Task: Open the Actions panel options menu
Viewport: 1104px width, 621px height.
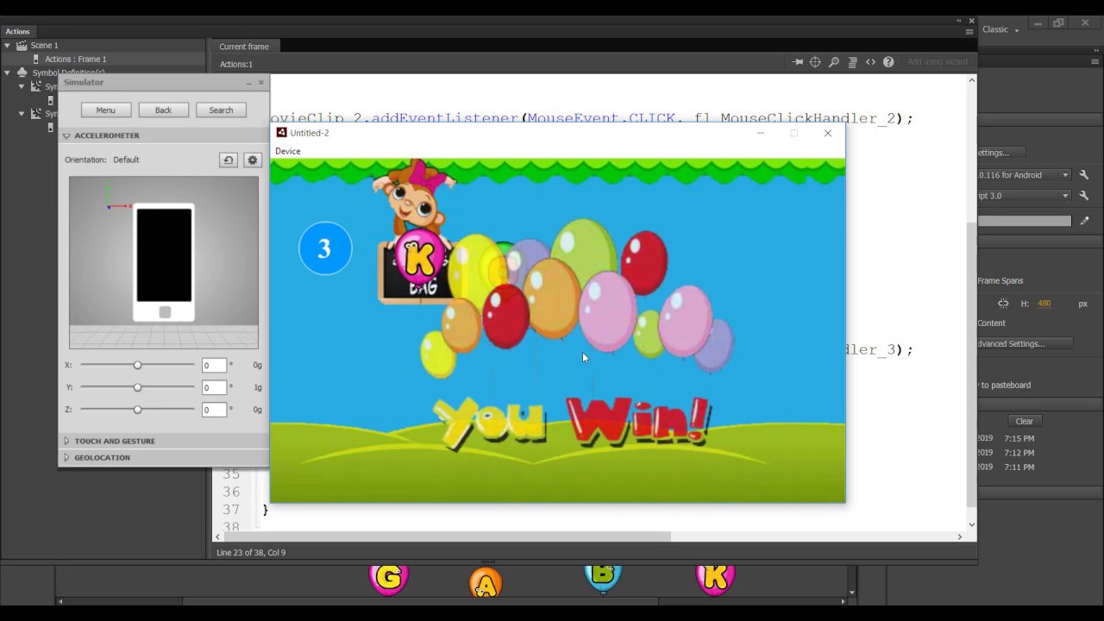Action: click(x=969, y=31)
